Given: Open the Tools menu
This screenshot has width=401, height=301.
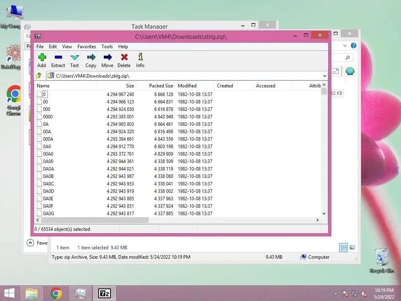Looking at the screenshot, I should pyautogui.click(x=107, y=47).
